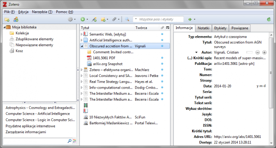Image resolution: width=276 pixels, height=148 pixels.
Task: Select the untitled film item icon
Action: point(86,105)
